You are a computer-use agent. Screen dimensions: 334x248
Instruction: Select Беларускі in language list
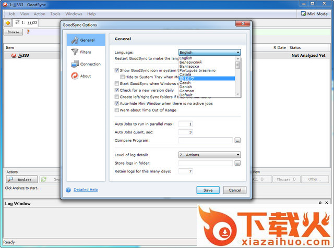pyautogui.click(x=207, y=62)
